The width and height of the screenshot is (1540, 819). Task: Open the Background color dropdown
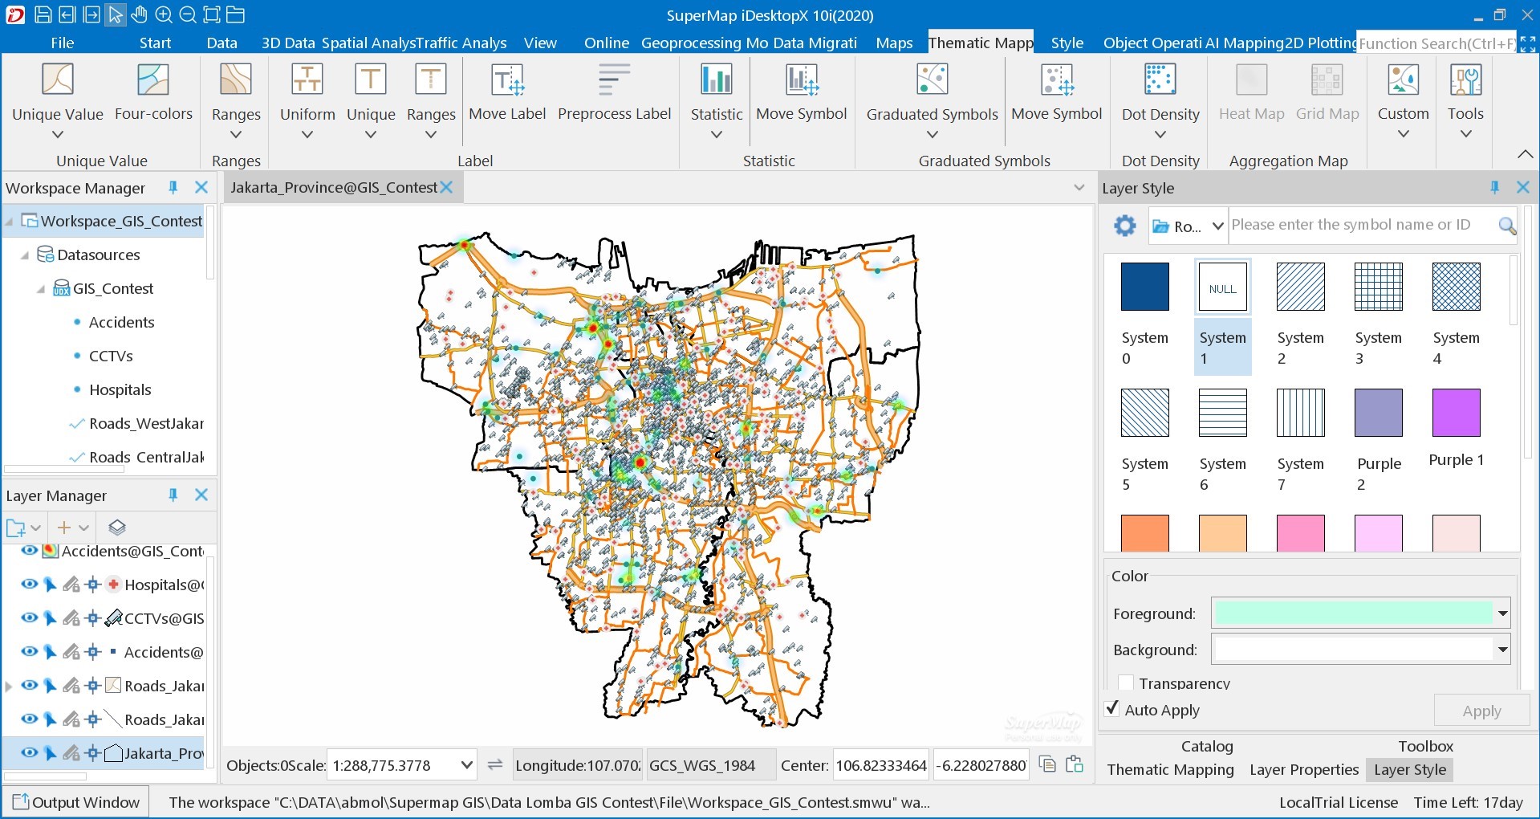[x=1502, y=650]
